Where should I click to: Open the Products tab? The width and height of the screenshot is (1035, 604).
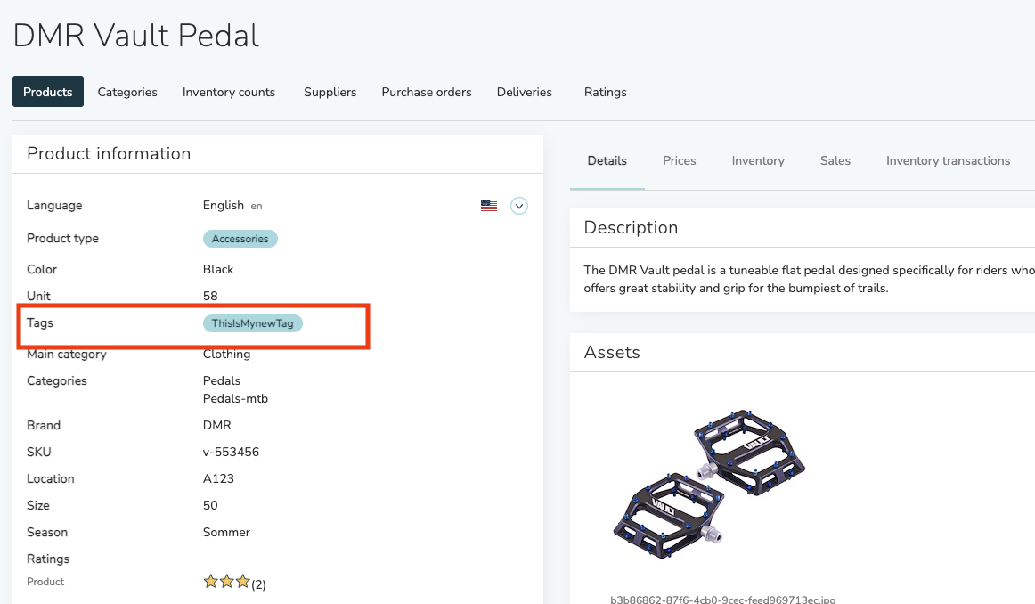[x=48, y=92]
